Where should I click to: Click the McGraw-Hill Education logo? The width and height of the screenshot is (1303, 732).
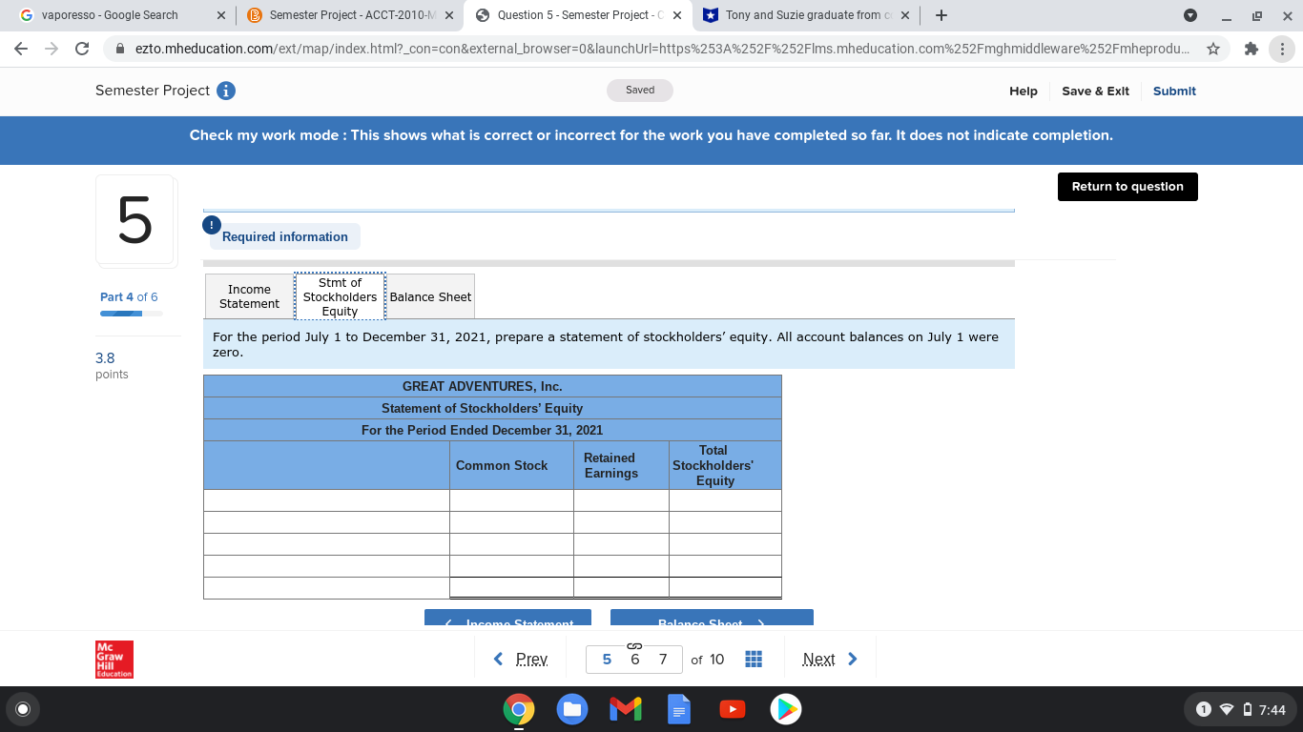click(x=114, y=659)
